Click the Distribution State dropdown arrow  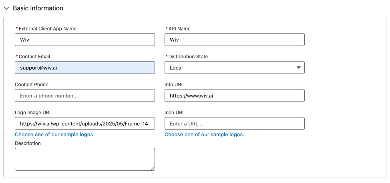tap(299, 68)
